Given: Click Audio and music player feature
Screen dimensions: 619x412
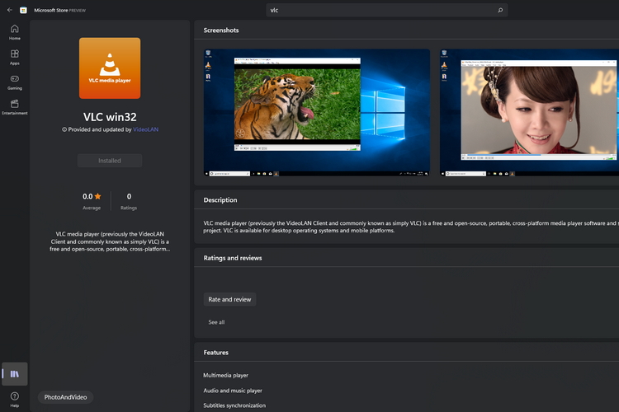Looking at the screenshot, I should tap(233, 391).
